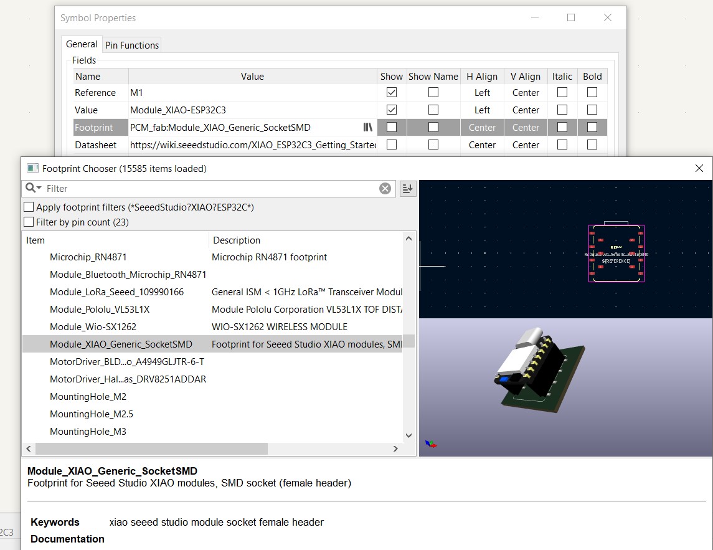Screen dimensions: 713x550
Task: Click Value cell Module_XIAO-ESP32C3
Action: point(252,110)
